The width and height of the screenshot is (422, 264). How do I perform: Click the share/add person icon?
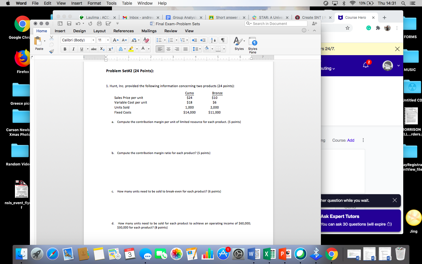click(x=314, y=23)
